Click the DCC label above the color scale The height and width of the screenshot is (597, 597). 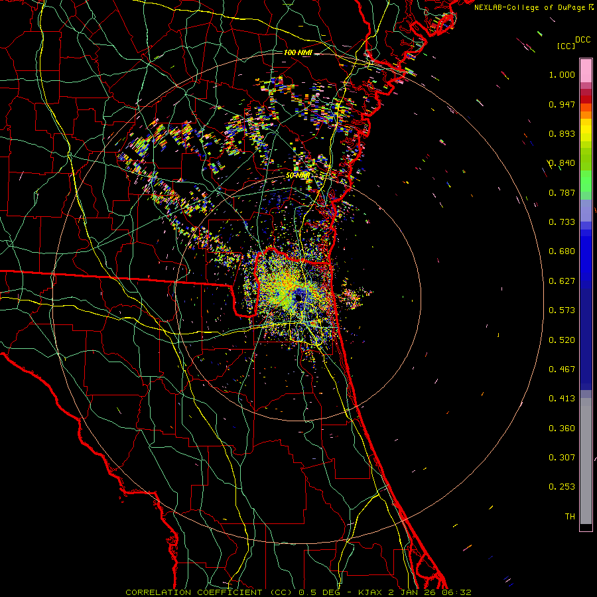coord(582,40)
